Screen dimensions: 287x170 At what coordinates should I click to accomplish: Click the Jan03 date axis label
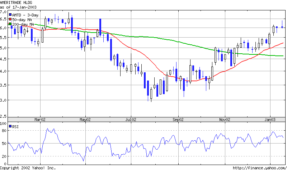point(270,120)
